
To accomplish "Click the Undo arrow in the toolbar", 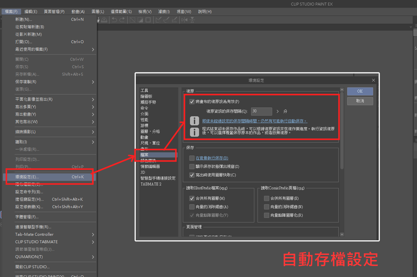I will tap(114, 20).
